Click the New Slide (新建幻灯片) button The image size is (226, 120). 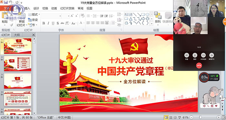pyautogui.click(x=22, y=19)
